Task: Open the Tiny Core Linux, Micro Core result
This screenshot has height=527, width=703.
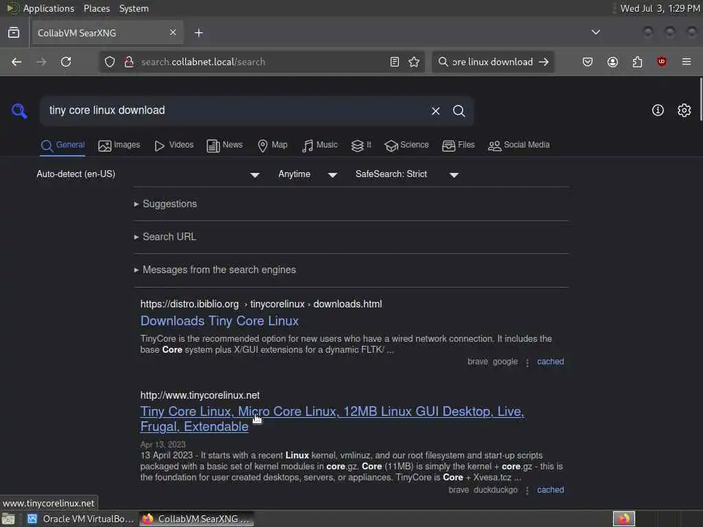Action: [x=332, y=419]
